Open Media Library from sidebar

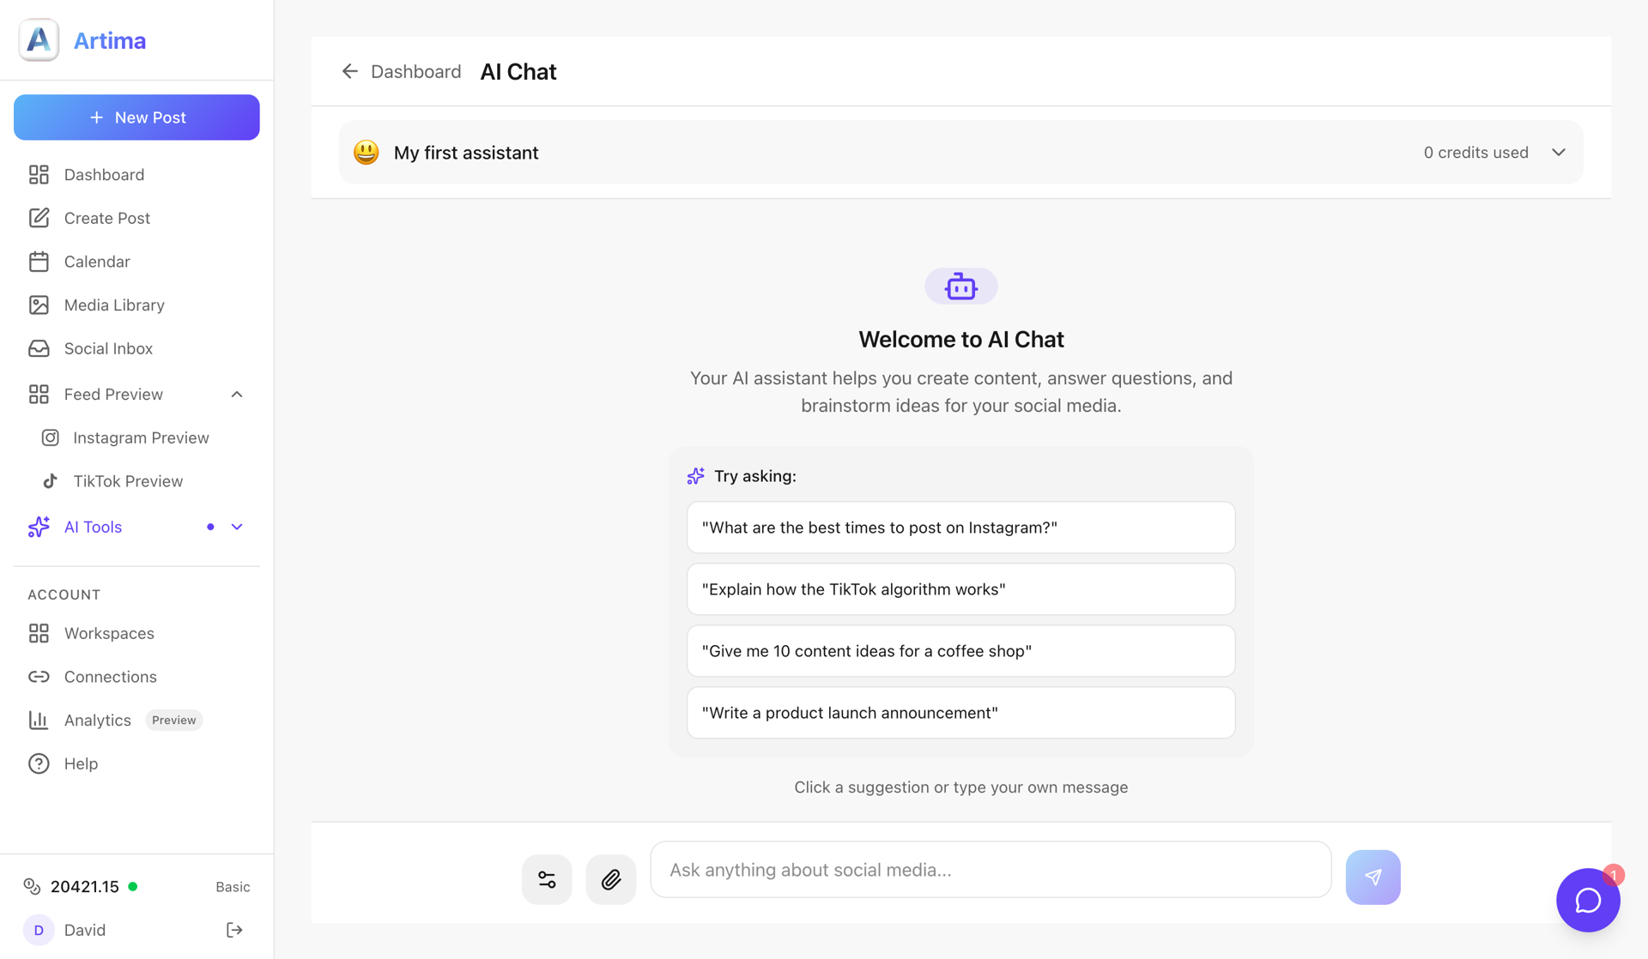[x=114, y=305]
